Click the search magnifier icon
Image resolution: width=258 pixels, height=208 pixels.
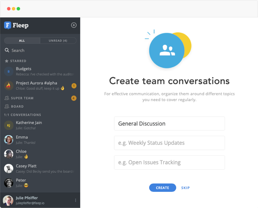pos(7,50)
